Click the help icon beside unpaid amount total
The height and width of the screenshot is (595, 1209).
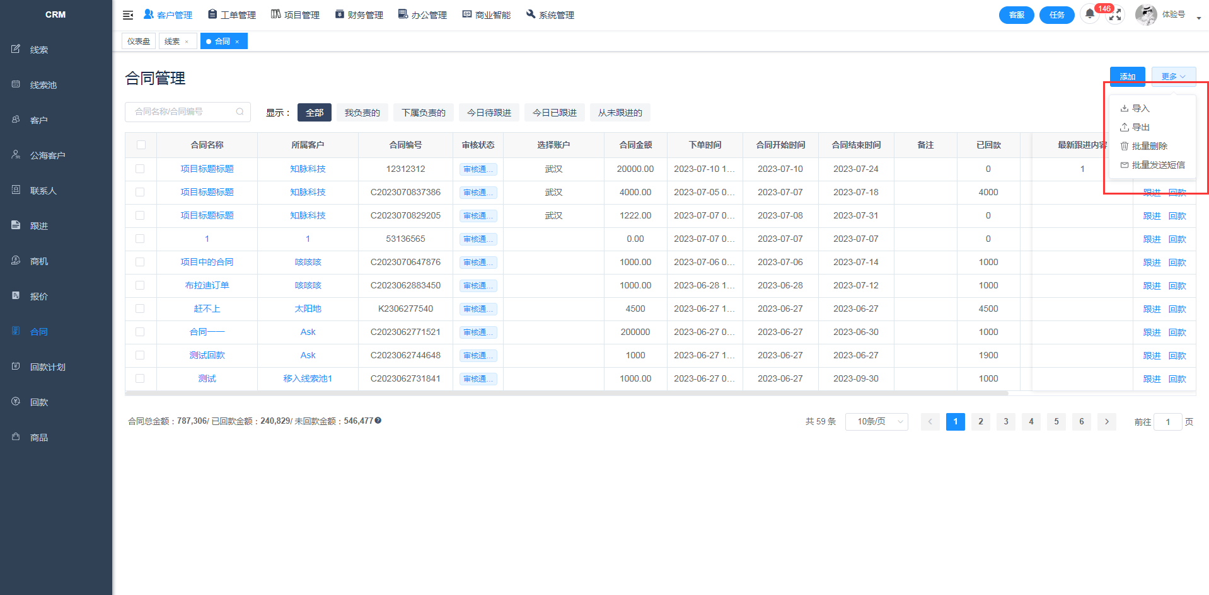(x=378, y=421)
